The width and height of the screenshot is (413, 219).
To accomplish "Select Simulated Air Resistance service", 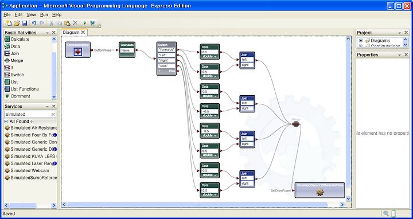I will [x=30, y=128].
